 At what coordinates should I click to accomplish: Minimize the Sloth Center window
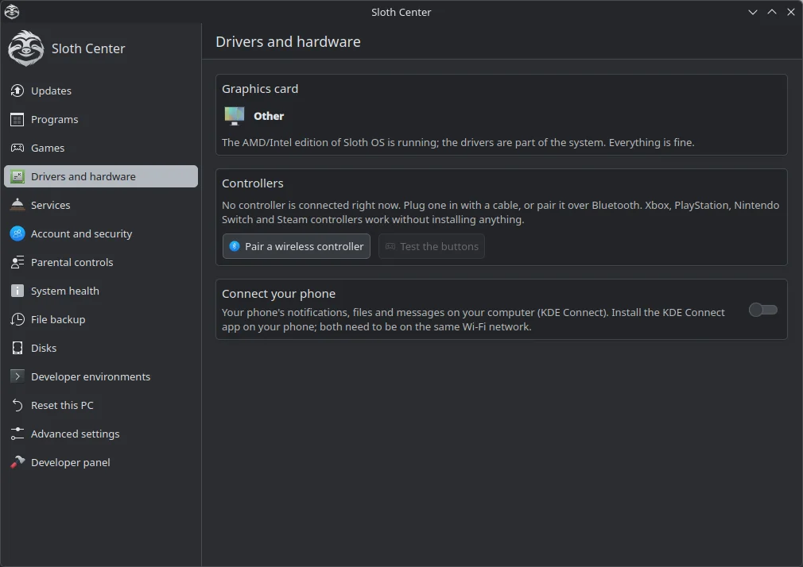pyautogui.click(x=752, y=12)
